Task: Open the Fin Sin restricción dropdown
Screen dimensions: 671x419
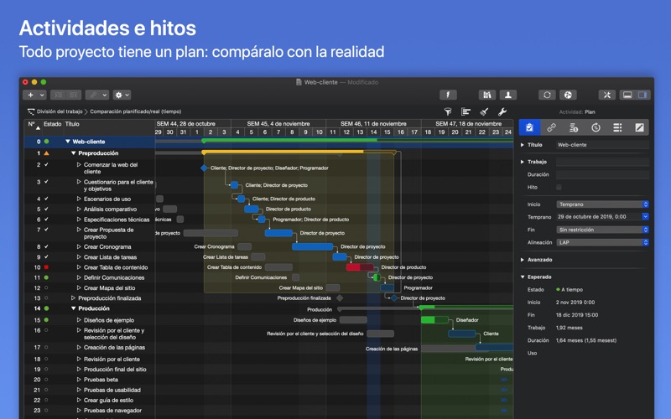Action: point(602,230)
